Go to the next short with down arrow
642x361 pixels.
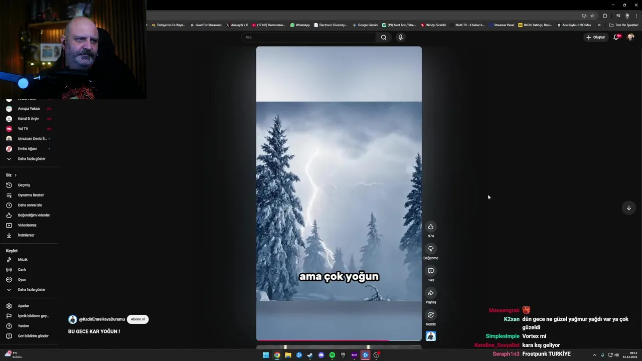pos(628,208)
